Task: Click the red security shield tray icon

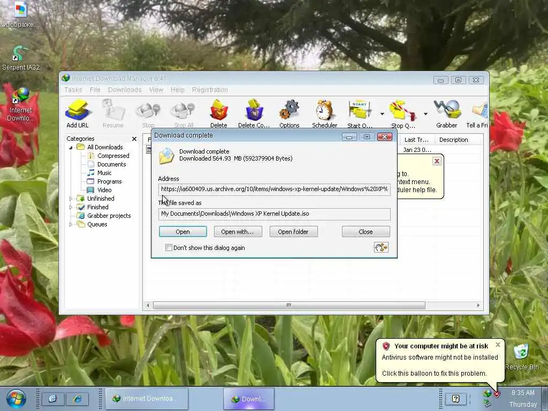Action: tap(497, 394)
